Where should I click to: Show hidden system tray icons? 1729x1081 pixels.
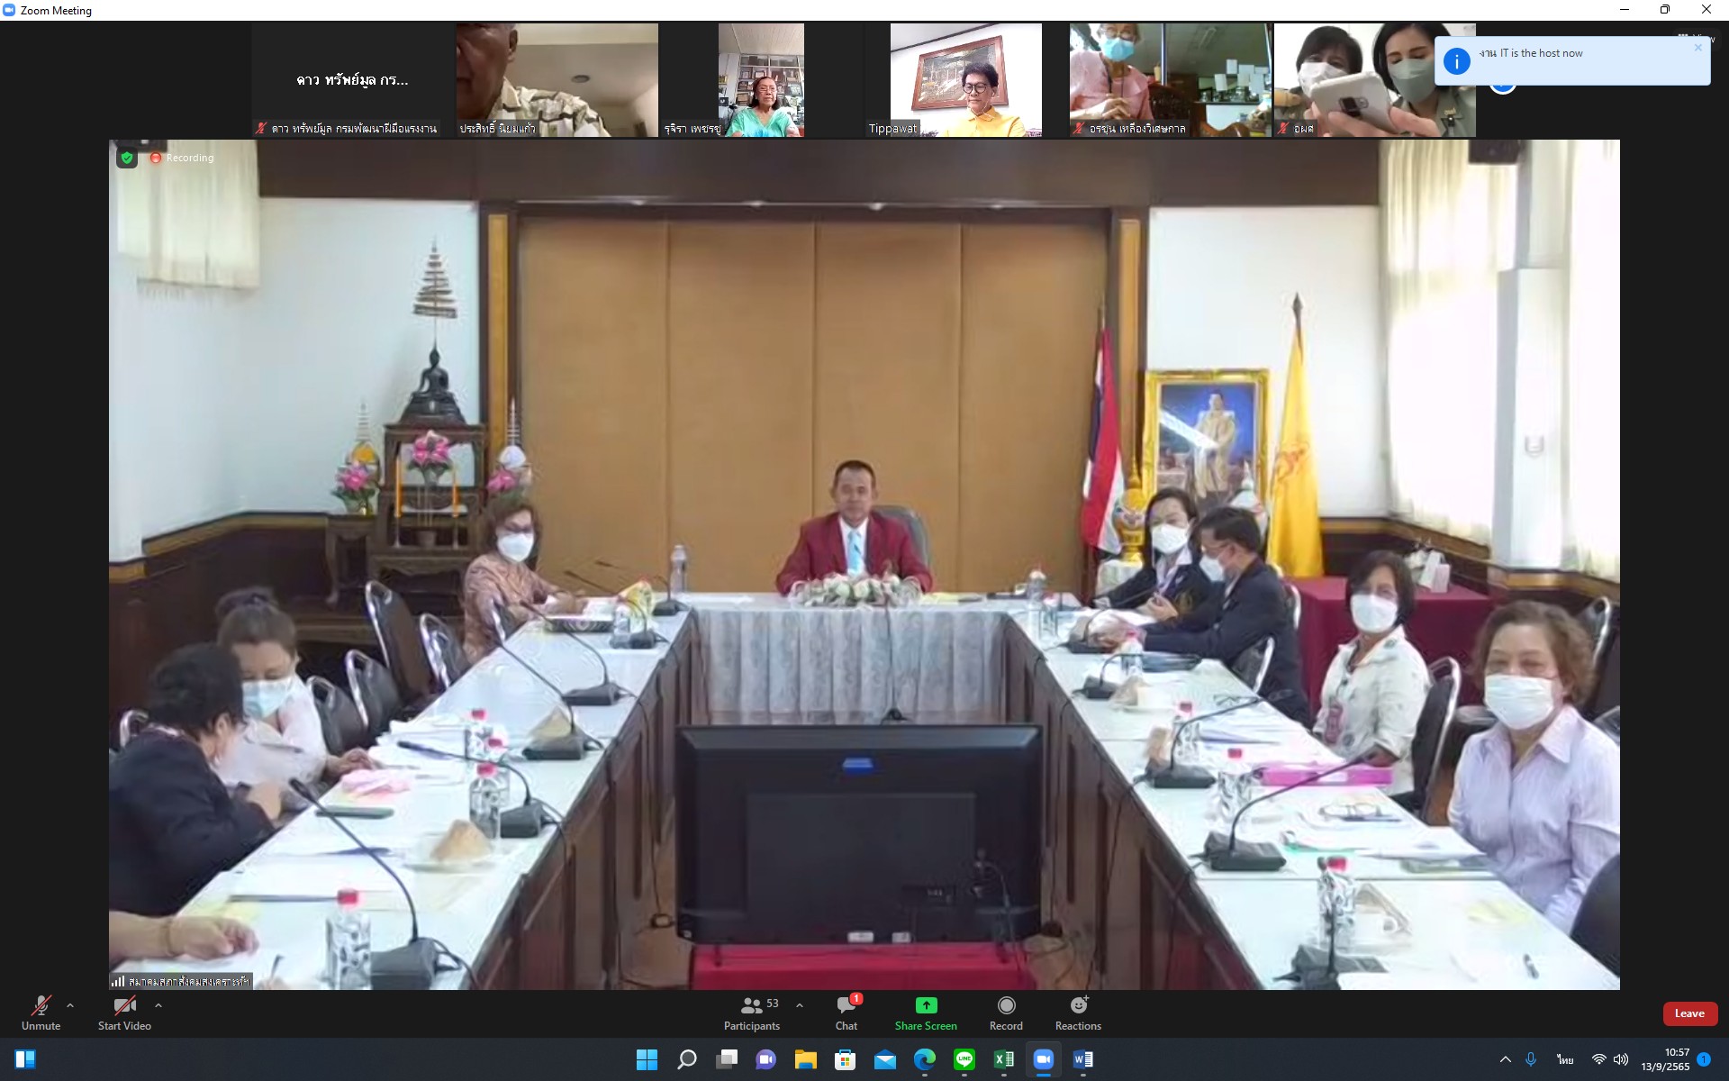point(1505,1059)
